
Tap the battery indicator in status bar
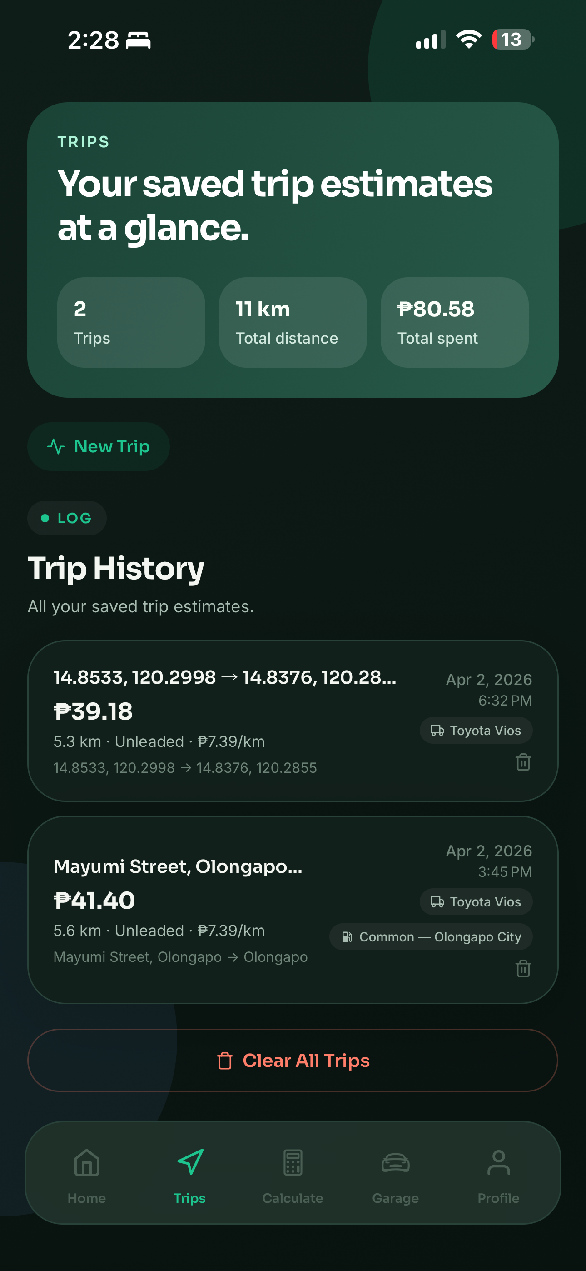[x=513, y=40]
